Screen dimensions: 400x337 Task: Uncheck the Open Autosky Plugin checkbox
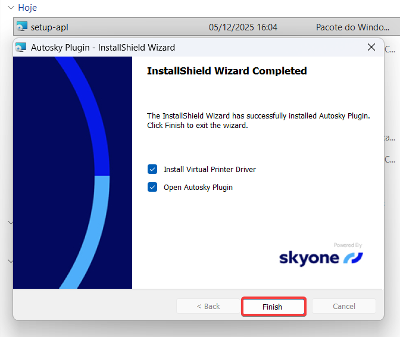click(x=153, y=188)
